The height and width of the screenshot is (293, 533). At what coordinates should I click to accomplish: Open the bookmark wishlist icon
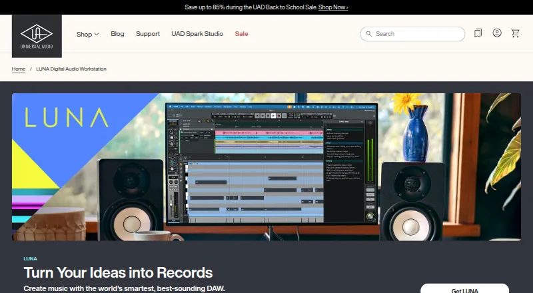tap(478, 33)
